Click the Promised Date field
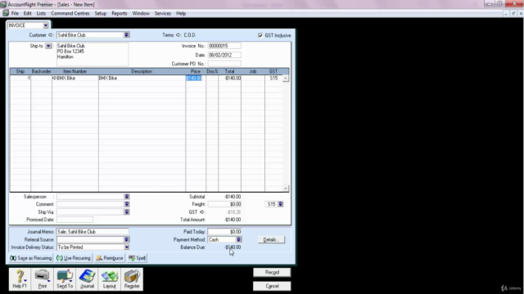 coord(75,220)
